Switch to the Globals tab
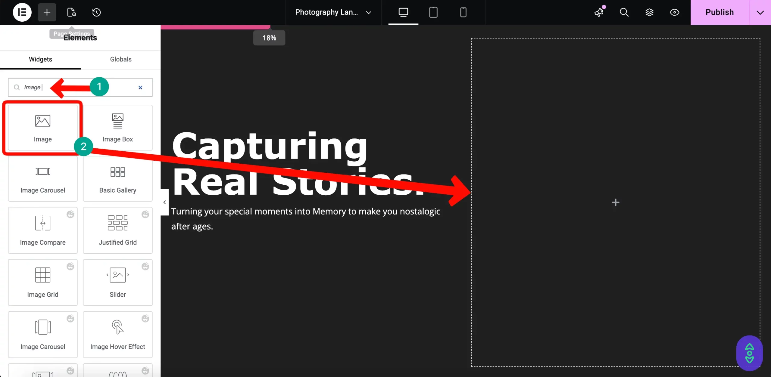This screenshot has height=377, width=771. point(120,59)
